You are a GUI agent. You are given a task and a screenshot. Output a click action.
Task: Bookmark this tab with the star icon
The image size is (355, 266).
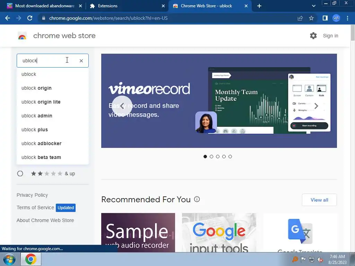(x=311, y=18)
